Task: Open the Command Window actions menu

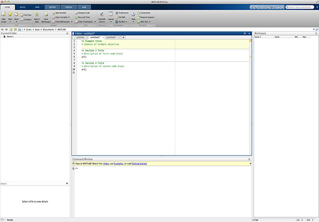Action: click(249, 159)
